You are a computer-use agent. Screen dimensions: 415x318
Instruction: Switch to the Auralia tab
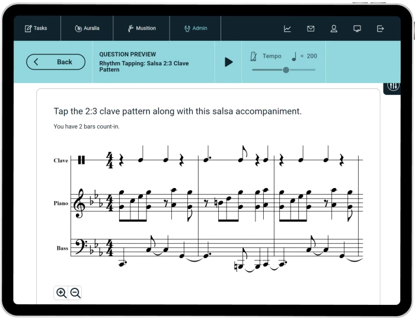click(87, 28)
